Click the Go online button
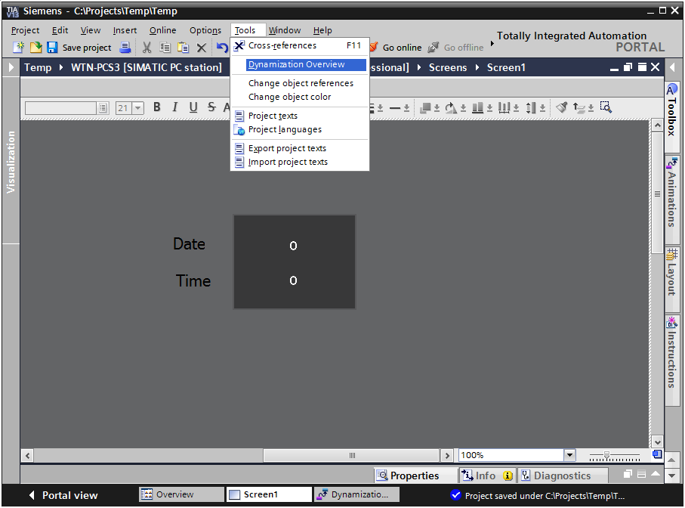This screenshot has height=508, width=685. pyautogui.click(x=396, y=47)
